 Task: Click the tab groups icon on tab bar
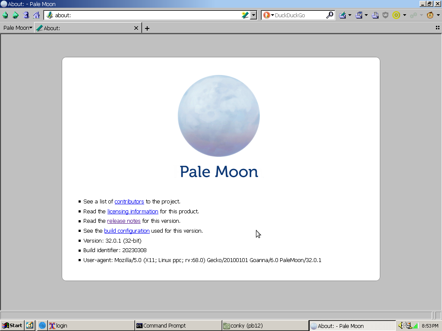438,28
